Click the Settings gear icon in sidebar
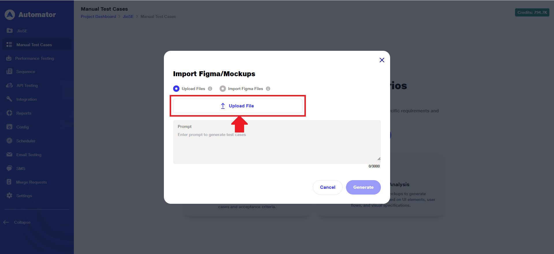Viewport: 554px width, 254px height. tap(10, 196)
